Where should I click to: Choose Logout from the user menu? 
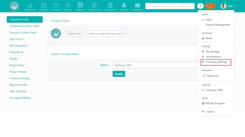tap(210, 111)
